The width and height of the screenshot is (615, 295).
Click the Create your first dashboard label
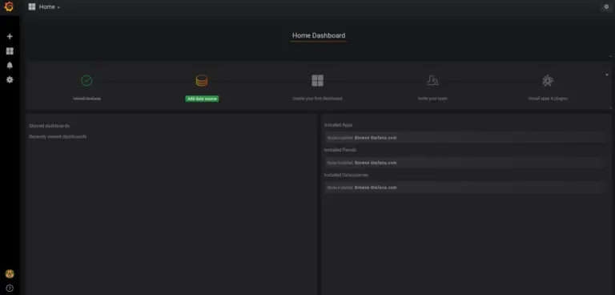coord(317,99)
